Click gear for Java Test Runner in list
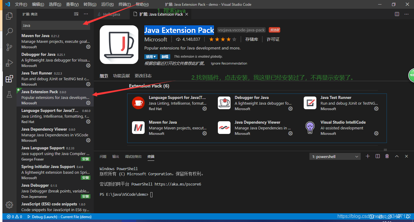 (x=88, y=84)
